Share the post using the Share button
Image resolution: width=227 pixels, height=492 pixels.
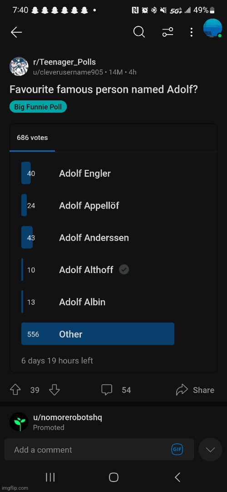click(195, 390)
